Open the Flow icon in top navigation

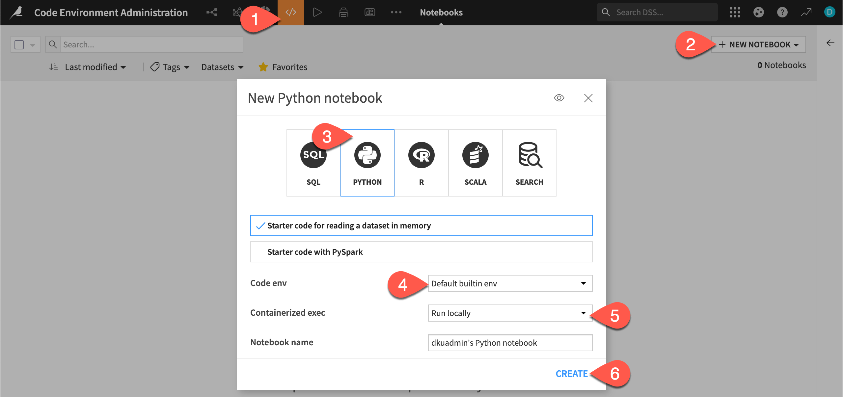pyautogui.click(x=212, y=13)
